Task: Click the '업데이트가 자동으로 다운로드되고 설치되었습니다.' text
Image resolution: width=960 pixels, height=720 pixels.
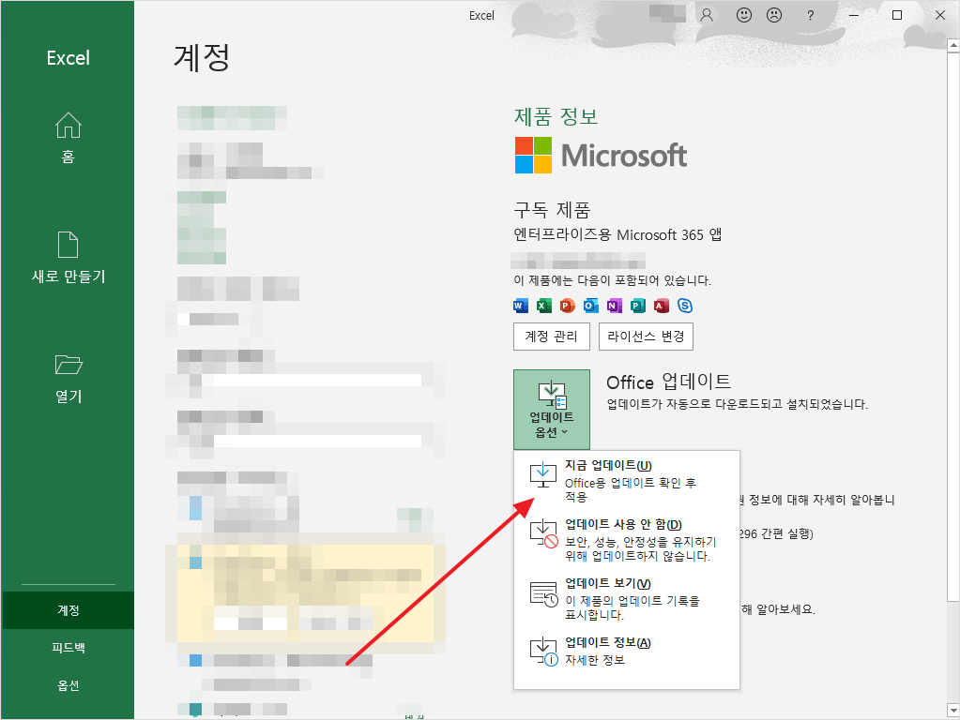Action: (x=738, y=404)
